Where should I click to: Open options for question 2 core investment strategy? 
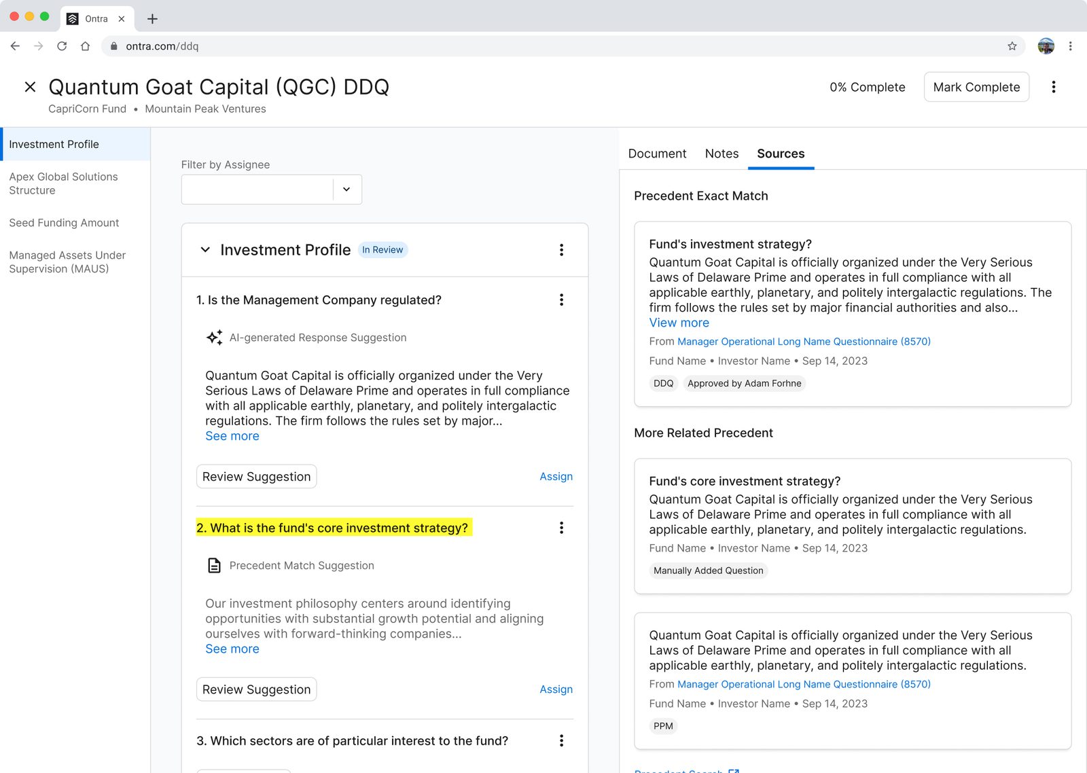click(561, 528)
